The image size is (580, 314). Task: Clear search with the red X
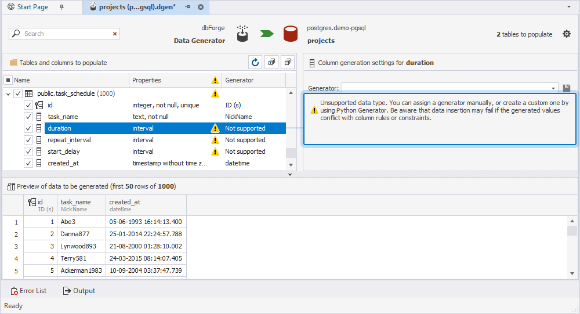pyautogui.click(x=115, y=34)
